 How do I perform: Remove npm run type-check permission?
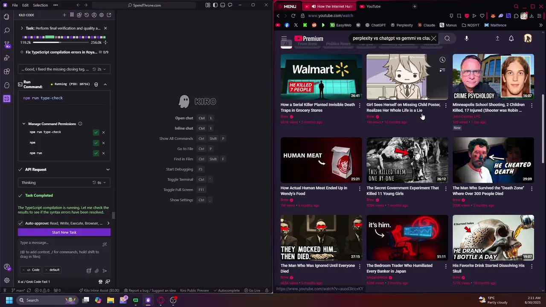click(x=103, y=132)
